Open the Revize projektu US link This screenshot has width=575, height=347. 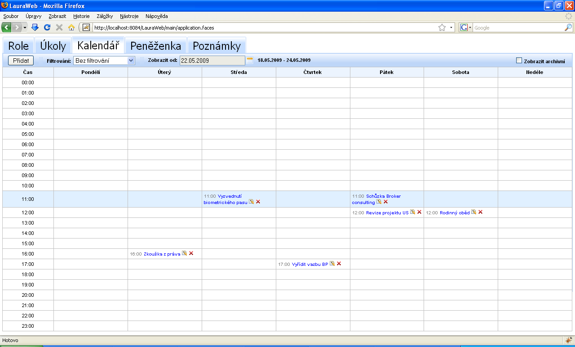[387, 213]
